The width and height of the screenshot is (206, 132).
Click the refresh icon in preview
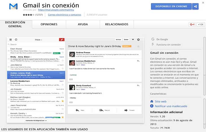point(16,40)
